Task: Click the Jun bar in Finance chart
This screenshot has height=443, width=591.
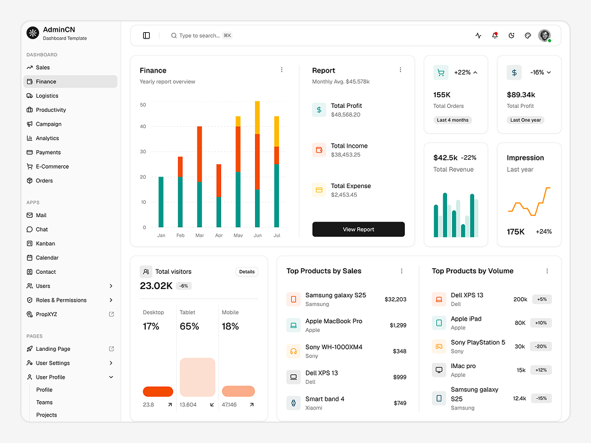Action: [258, 164]
